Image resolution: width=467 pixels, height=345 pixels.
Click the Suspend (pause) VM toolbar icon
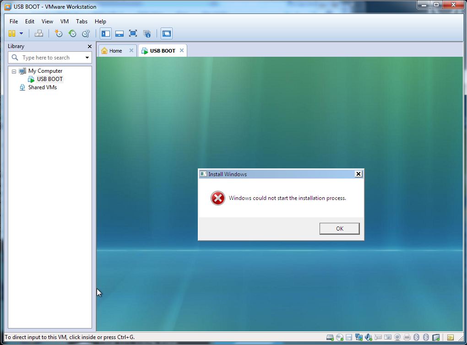[12, 33]
